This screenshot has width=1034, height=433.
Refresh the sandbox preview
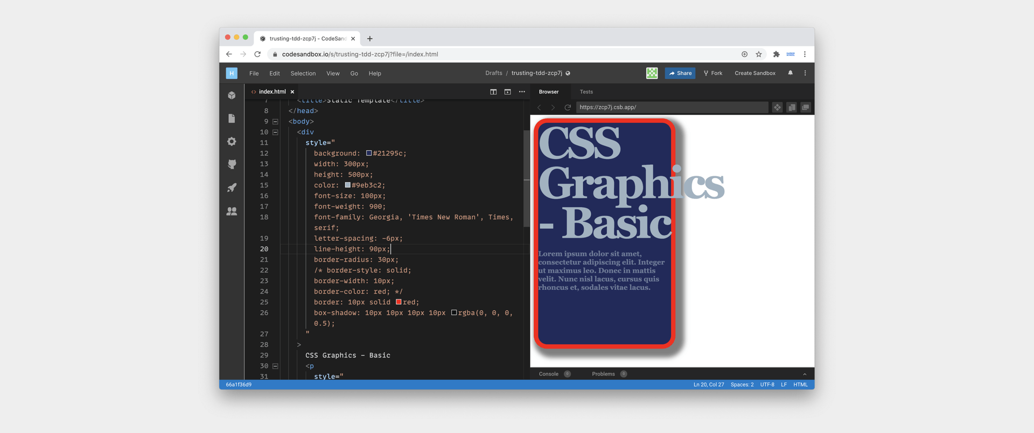[x=567, y=107]
